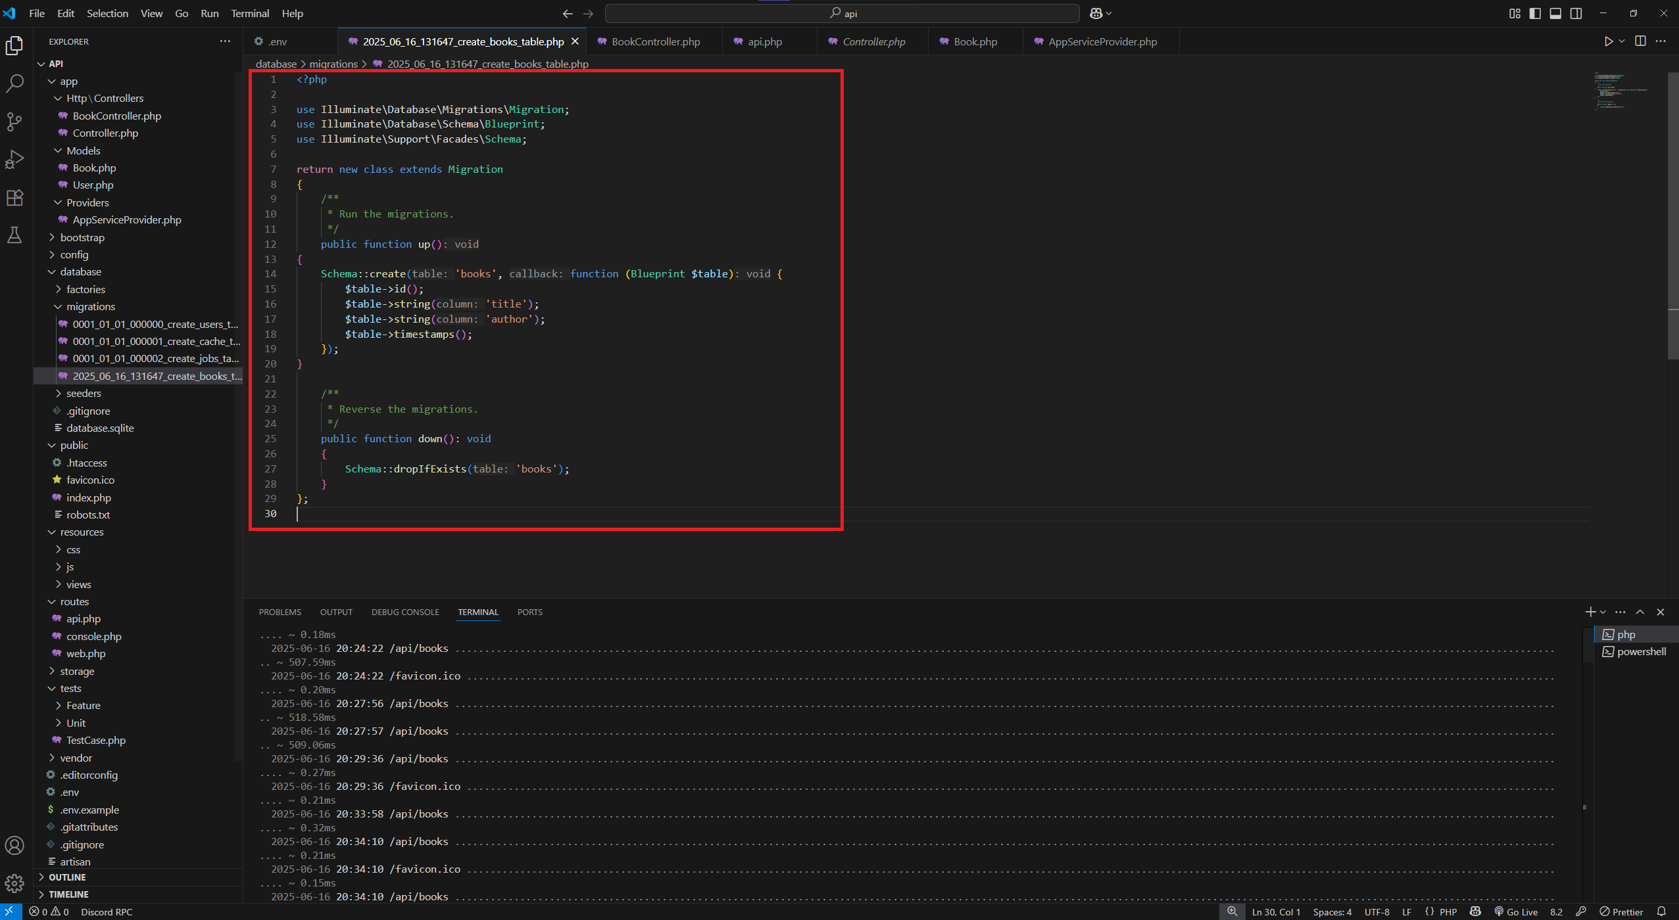Viewport: 1679px width, 920px height.
Task: Toggle the bottom panel visibility
Action: tap(1556, 13)
